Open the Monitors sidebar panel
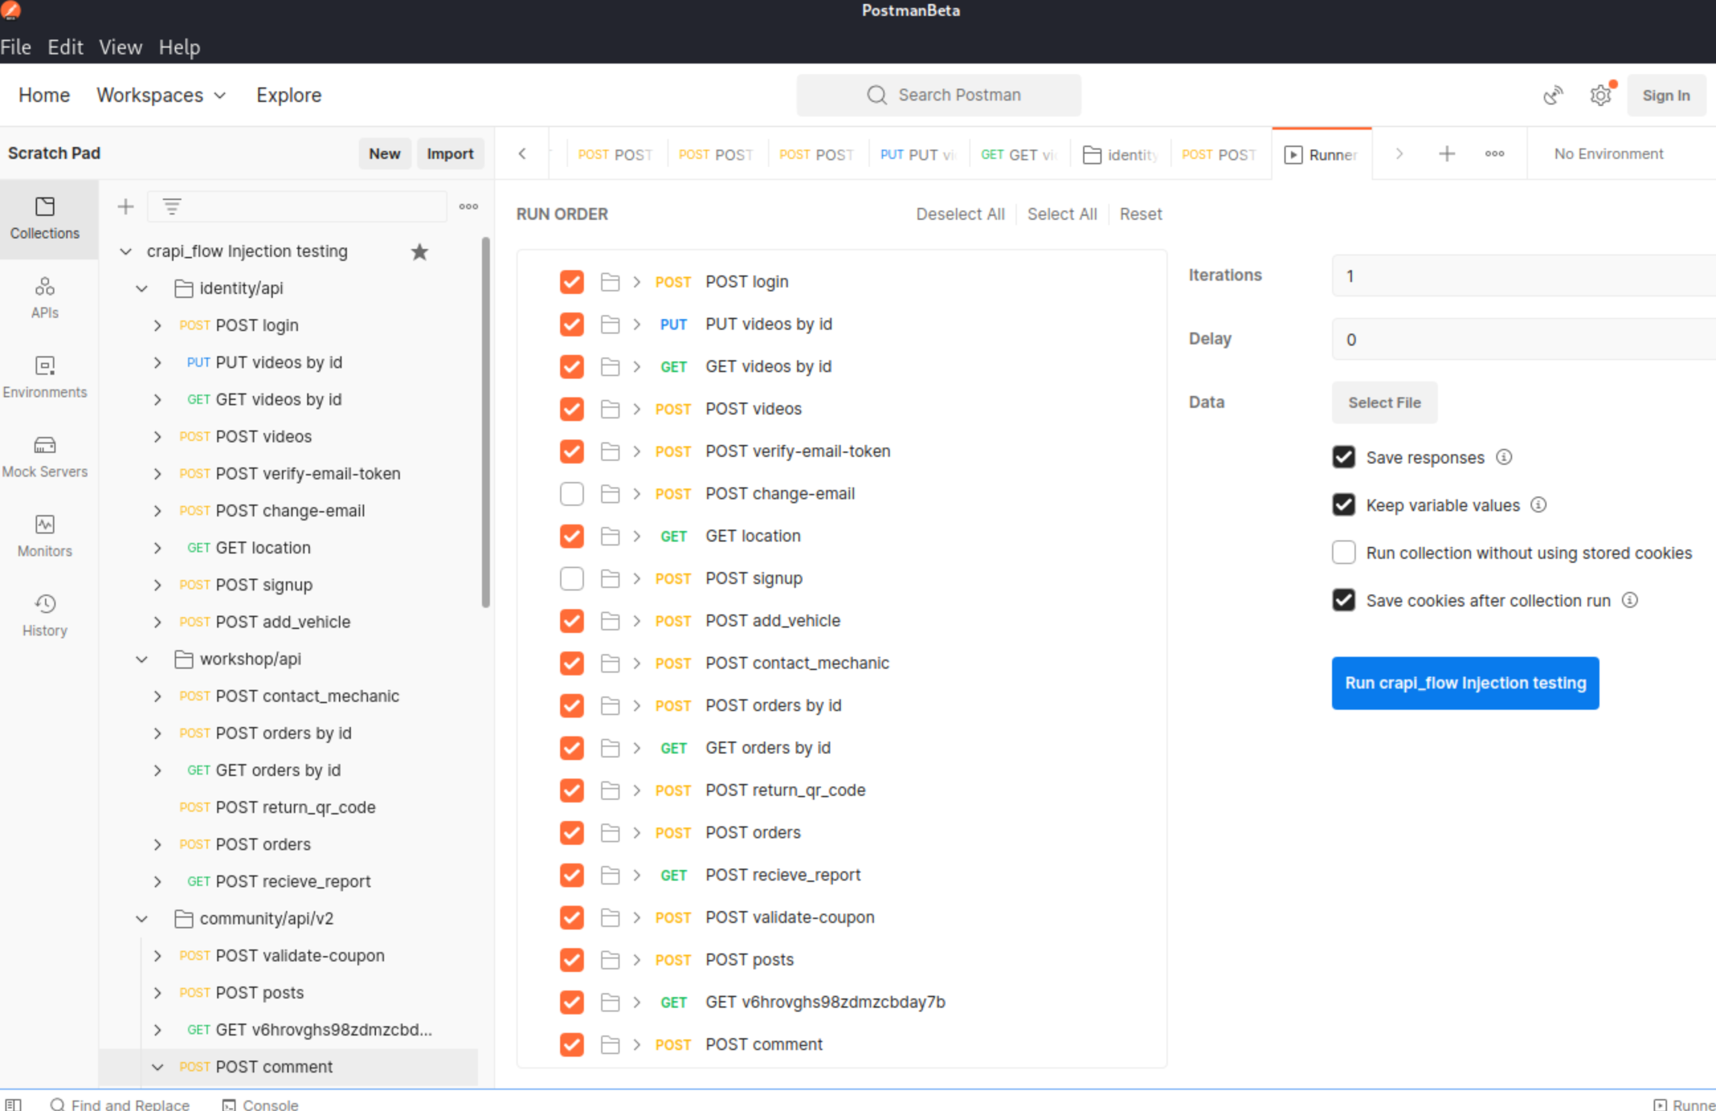 click(45, 534)
